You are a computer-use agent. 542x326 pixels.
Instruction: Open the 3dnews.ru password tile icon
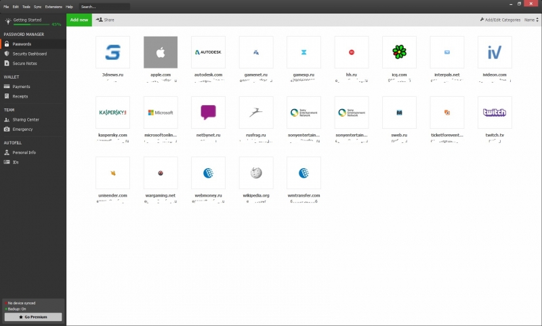click(x=112, y=52)
